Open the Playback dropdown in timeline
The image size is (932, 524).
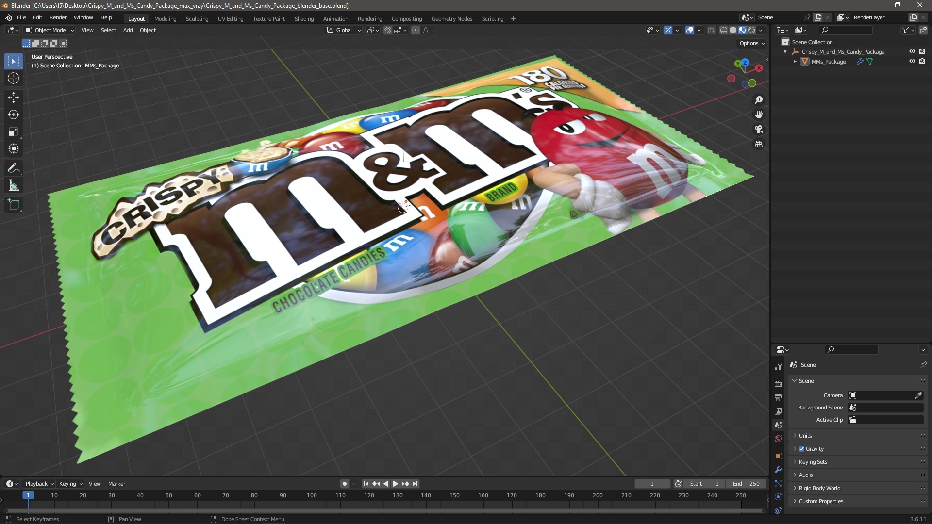(x=39, y=484)
